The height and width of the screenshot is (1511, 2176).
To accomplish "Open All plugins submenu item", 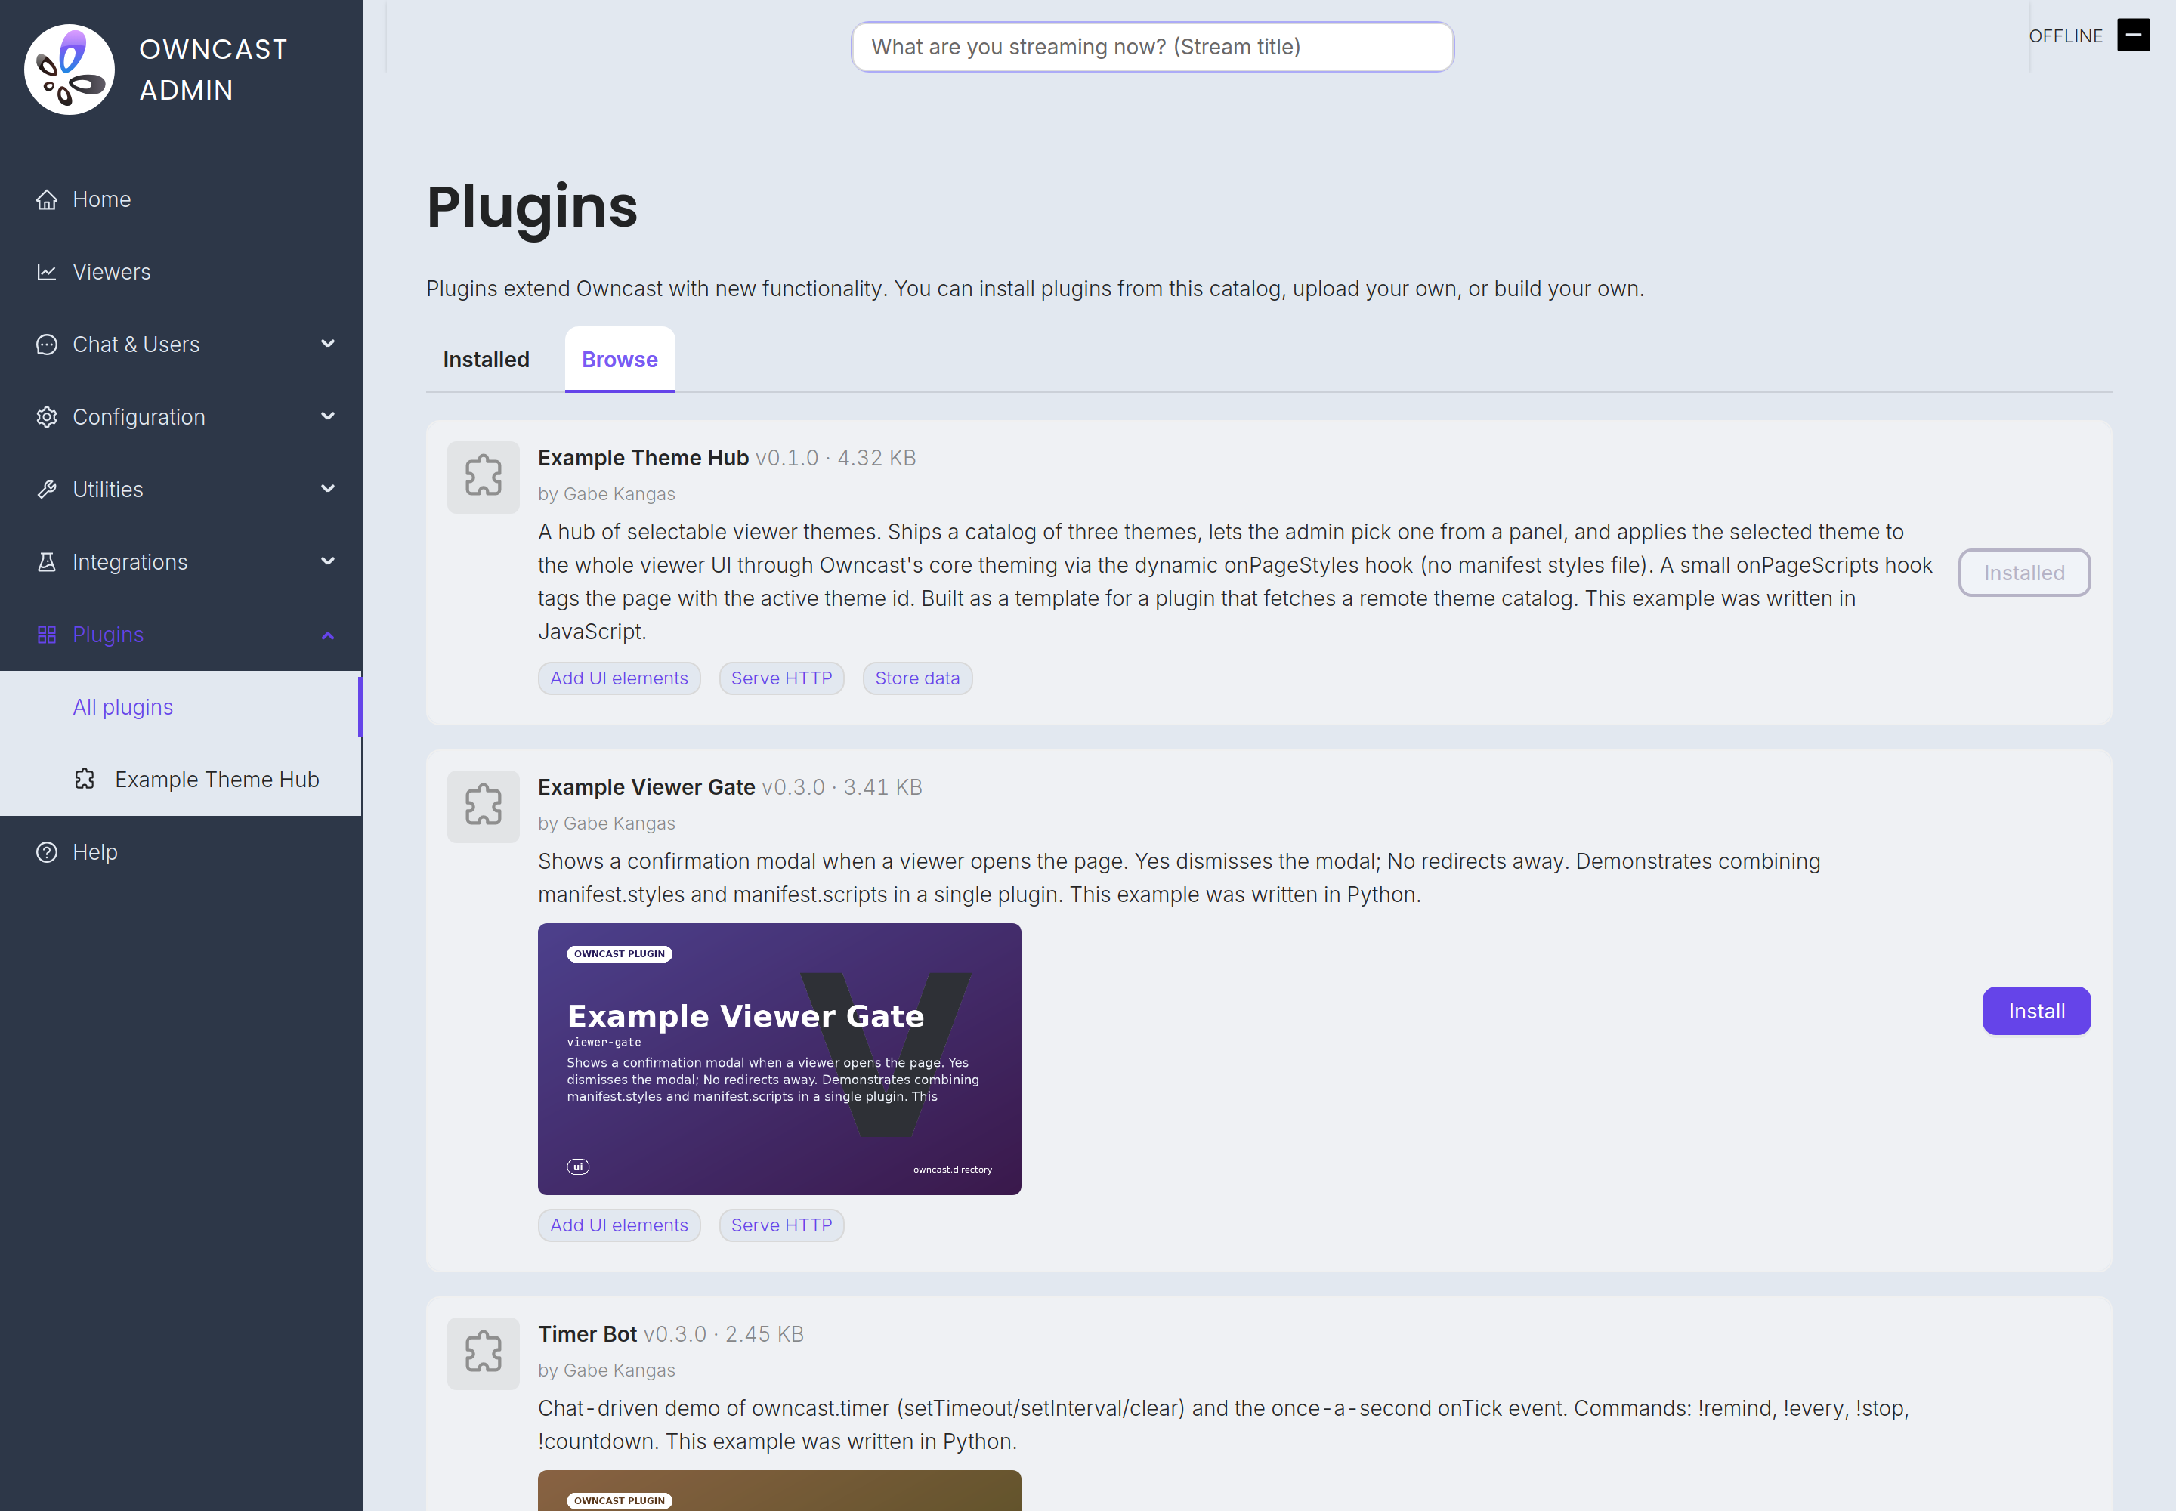I will (x=181, y=707).
